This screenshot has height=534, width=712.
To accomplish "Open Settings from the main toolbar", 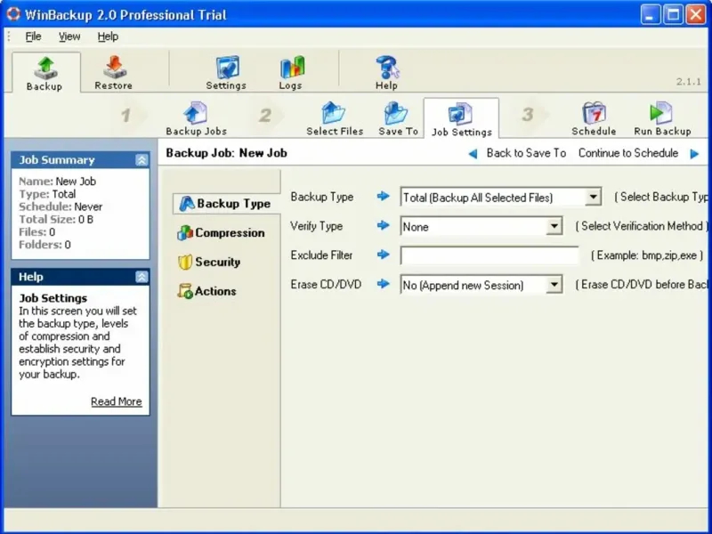I will (226, 73).
